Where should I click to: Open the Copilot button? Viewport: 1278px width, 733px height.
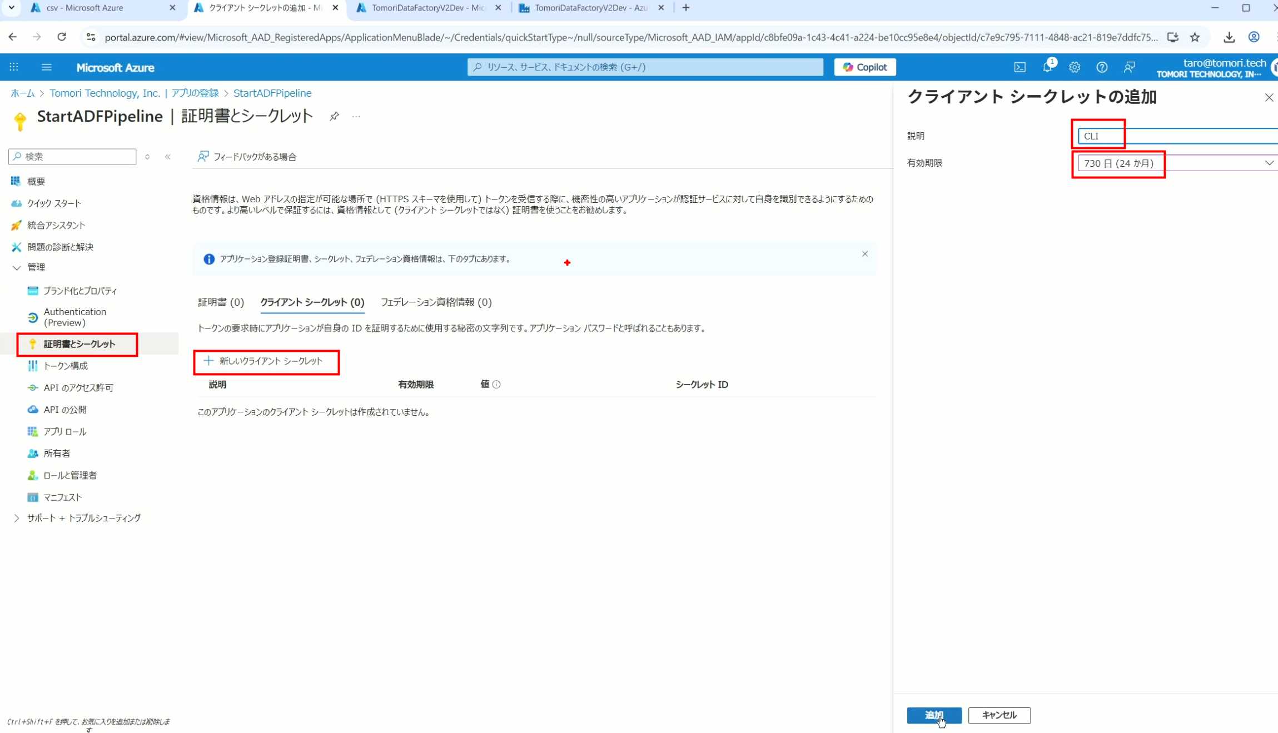coord(864,67)
